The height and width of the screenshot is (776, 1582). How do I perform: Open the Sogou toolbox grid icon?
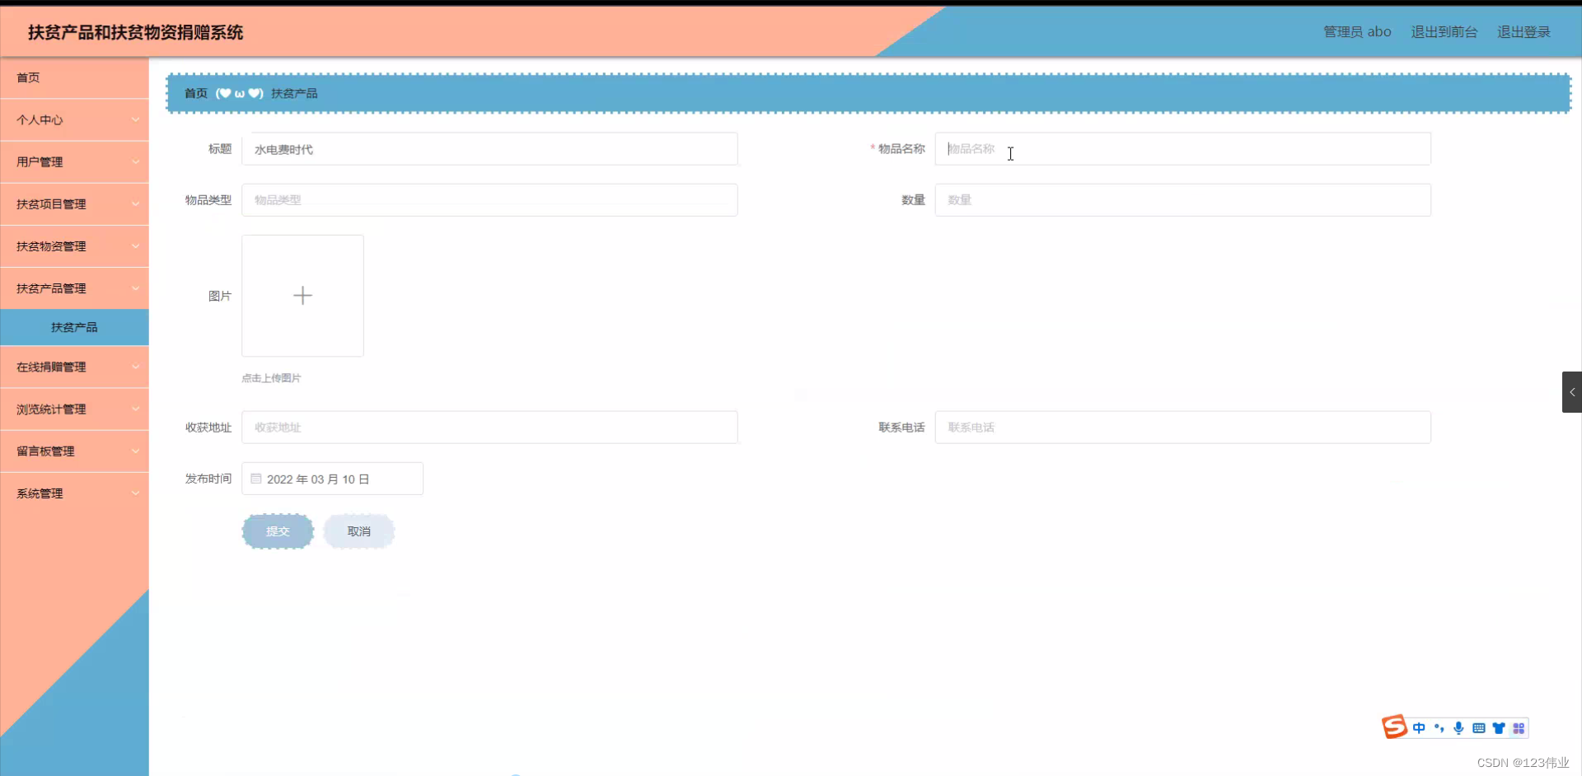pyautogui.click(x=1519, y=727)
